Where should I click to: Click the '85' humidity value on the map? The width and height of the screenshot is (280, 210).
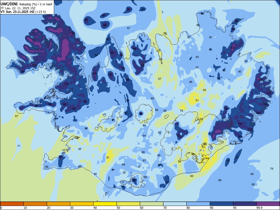tap(80, 167)
